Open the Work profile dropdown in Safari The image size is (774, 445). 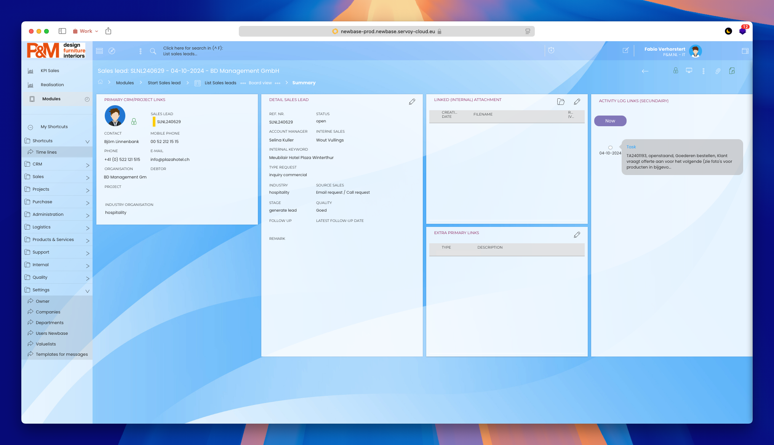(x=86, y=31)
